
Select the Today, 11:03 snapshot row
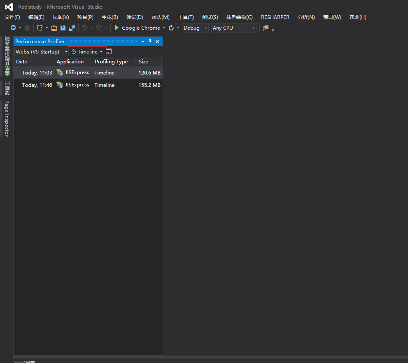pos(88,72)
